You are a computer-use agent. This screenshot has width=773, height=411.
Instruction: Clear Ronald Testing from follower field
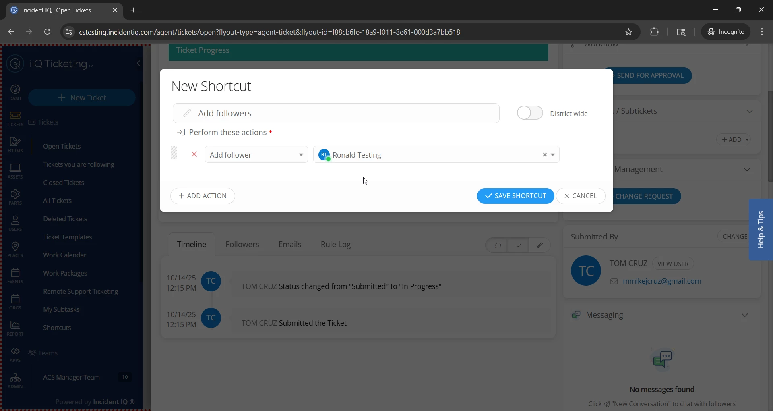point(544,155)
